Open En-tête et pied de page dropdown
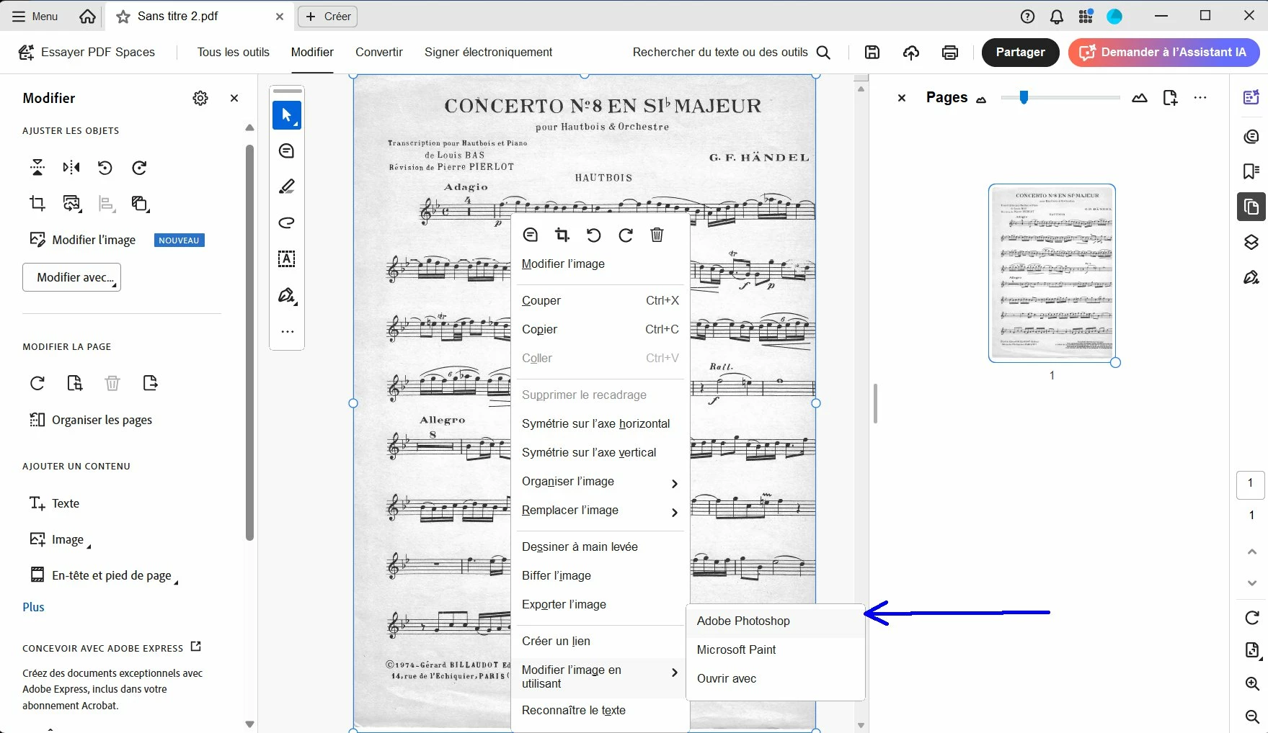This screenshot has width=1268, height=733. tap(103, 575)
